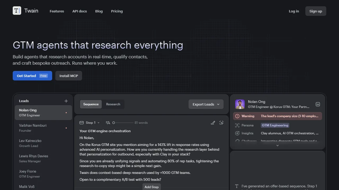Select lead Joey Fiorie

click(x=43, y=174)
